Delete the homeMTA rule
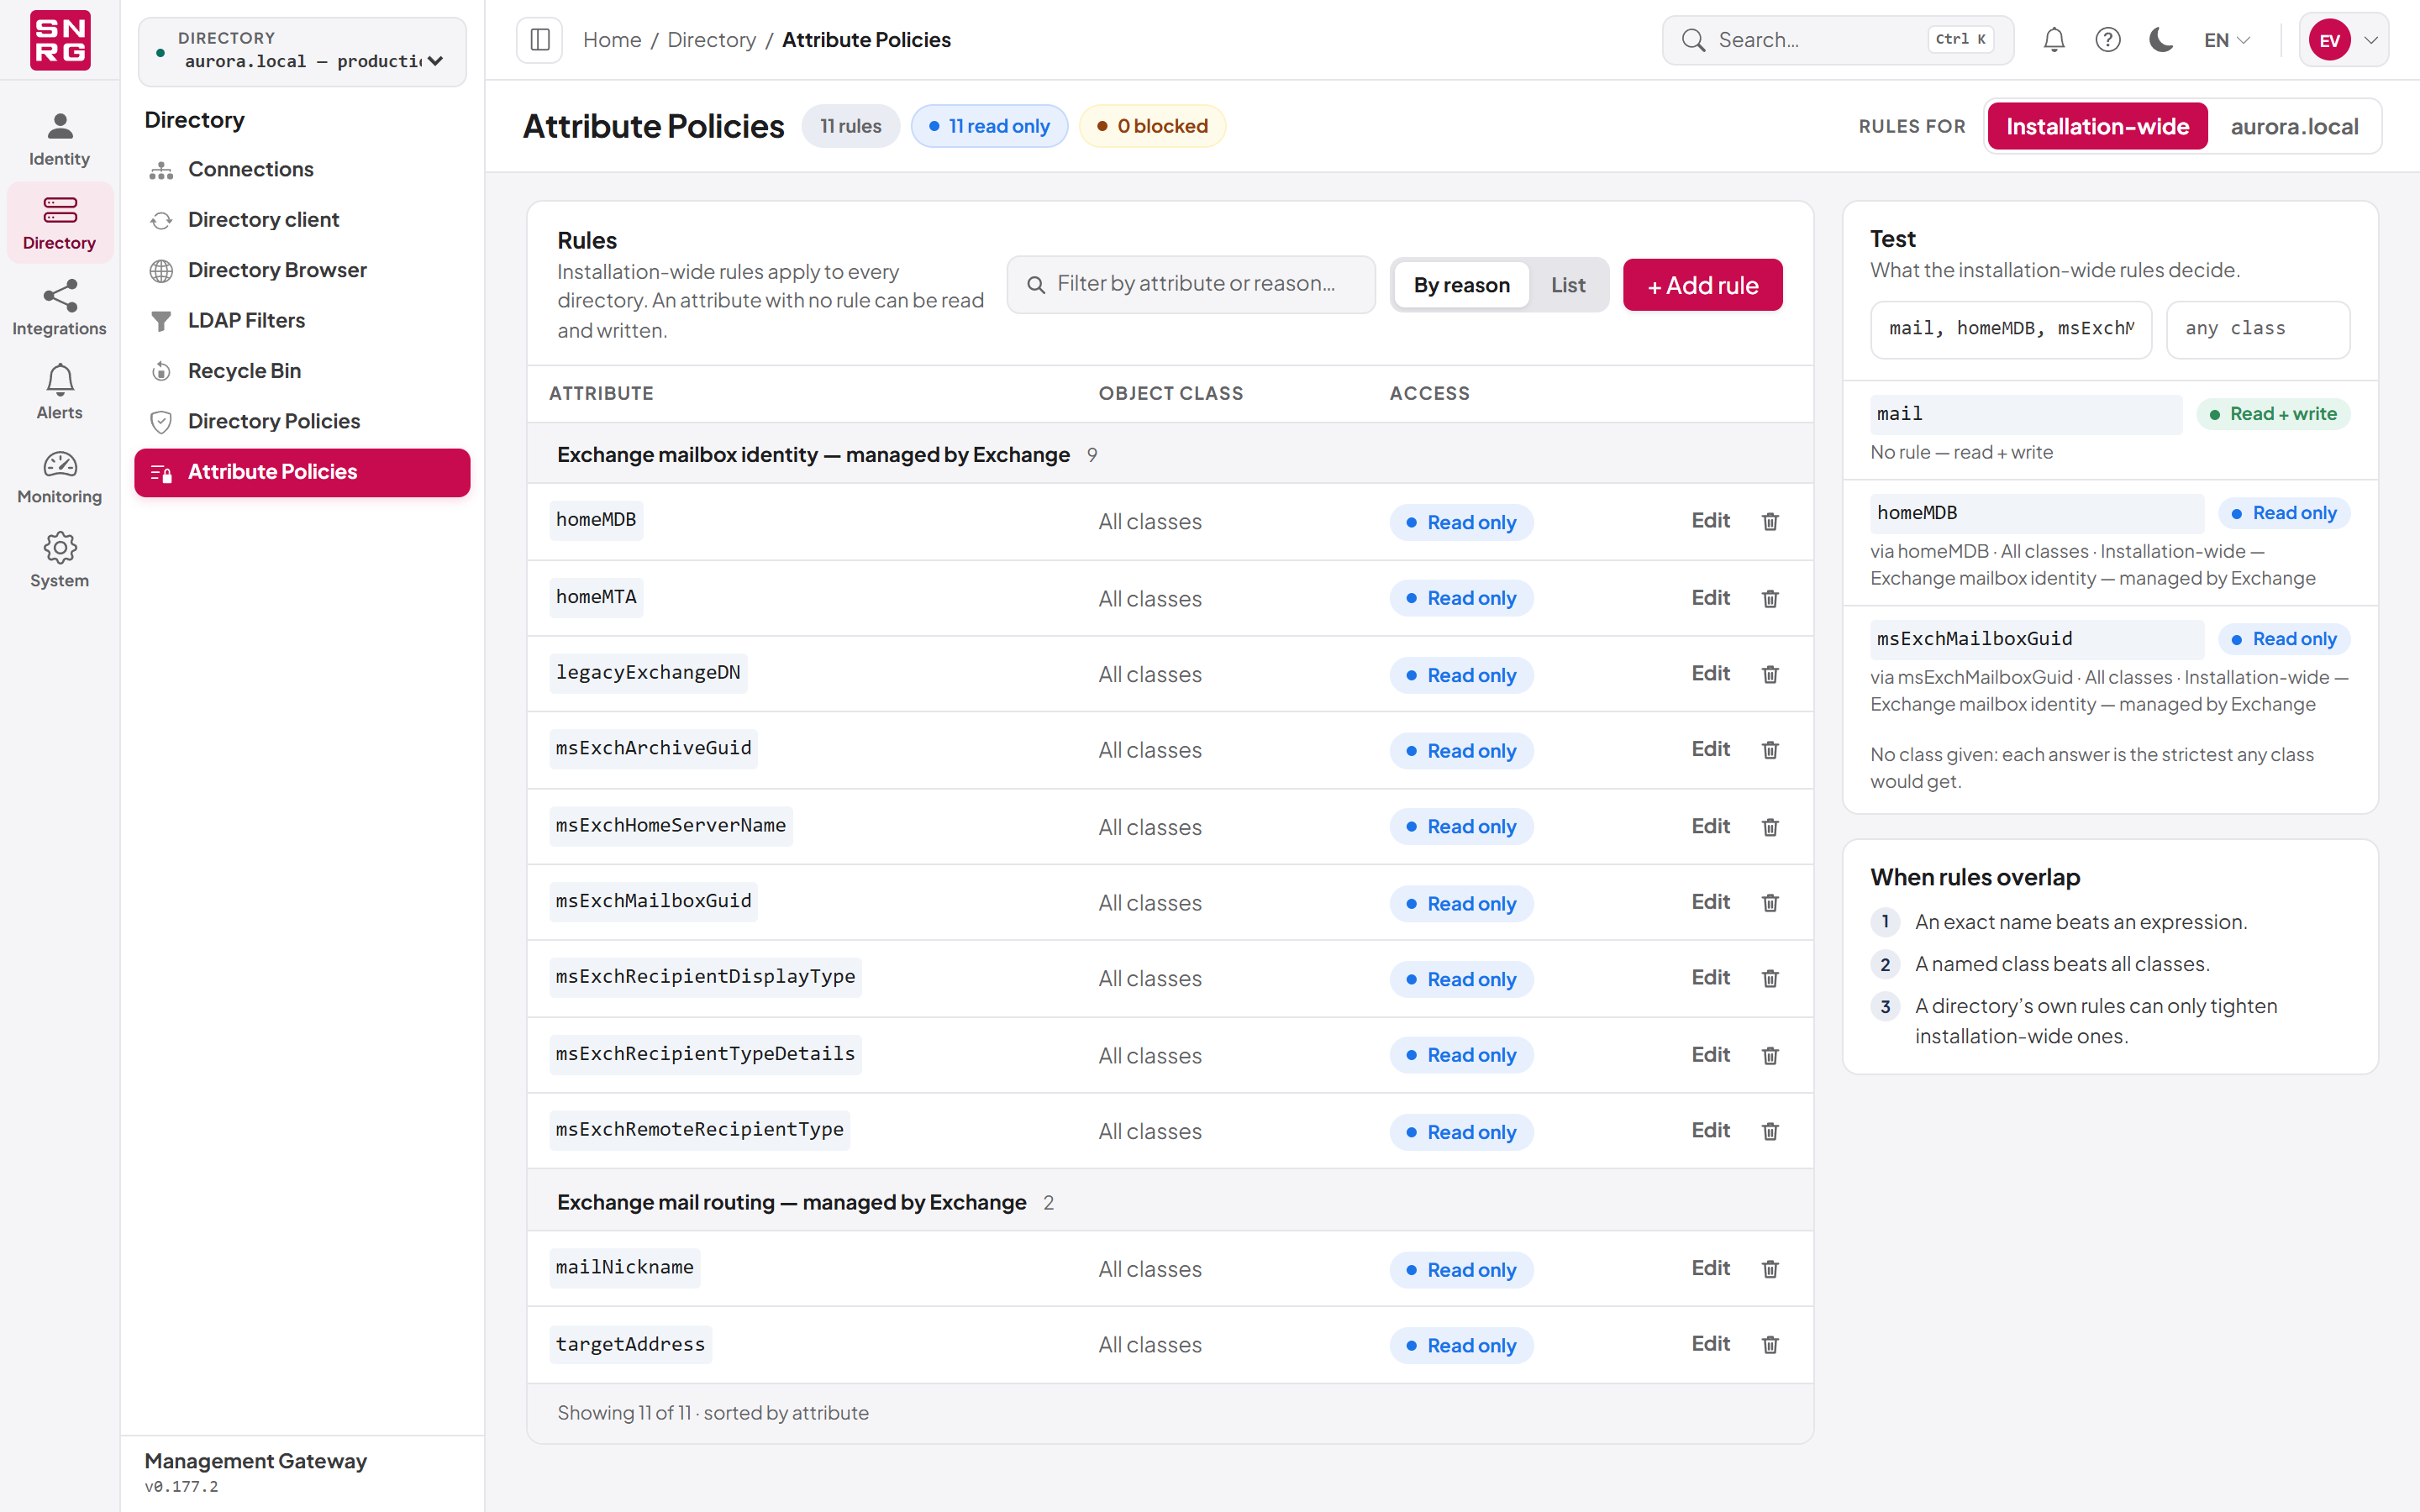Image resolution: width=2420 pixels, height=1512 pixels. (x=1770, y=598)
